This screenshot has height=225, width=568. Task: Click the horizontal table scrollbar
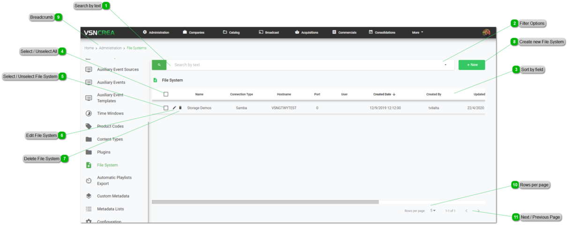coord(265,202)
